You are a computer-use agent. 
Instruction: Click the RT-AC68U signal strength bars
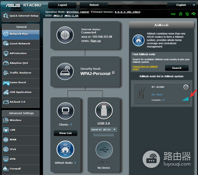[185, 99]
